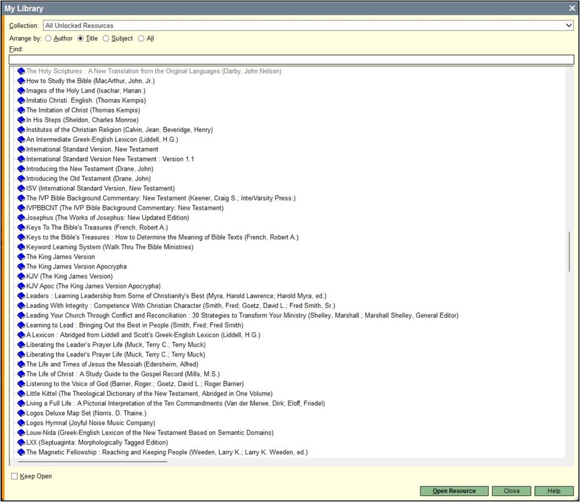Viewport: 580px width, 502px height.
Task: Click the Help button
Action: [553, 490]
